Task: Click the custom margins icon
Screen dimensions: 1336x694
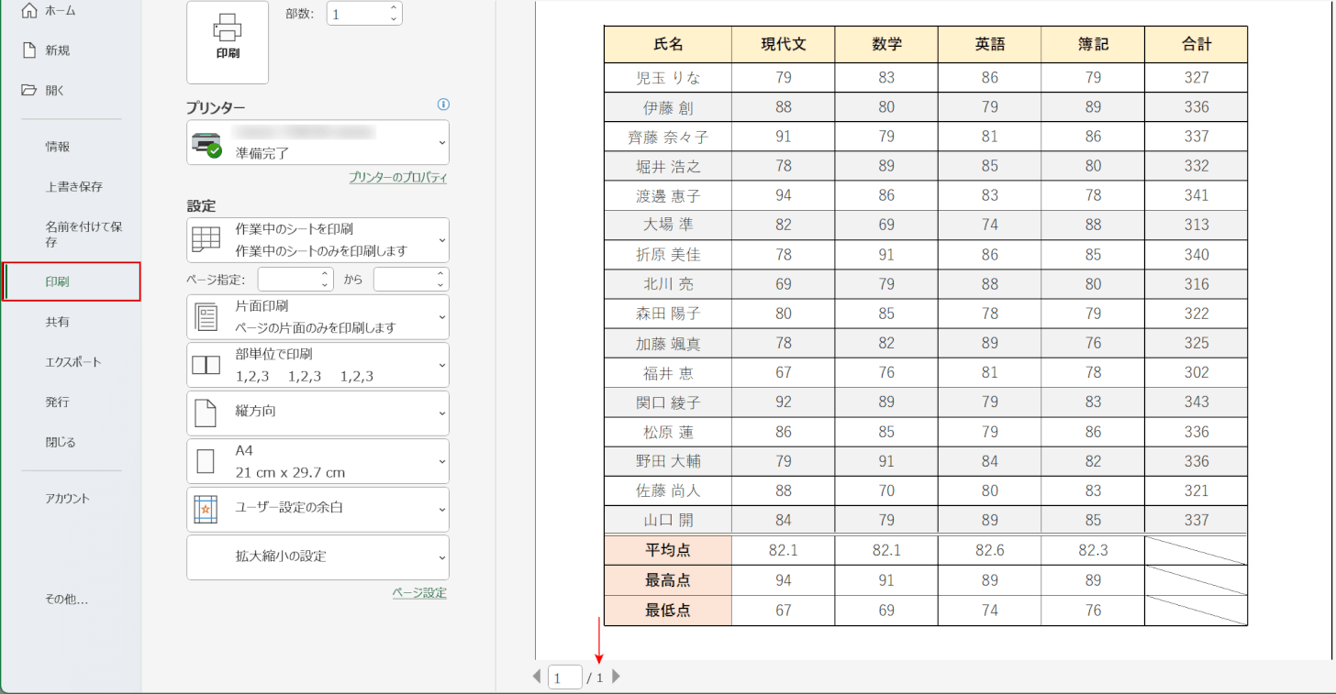Action: click(206, 510)
